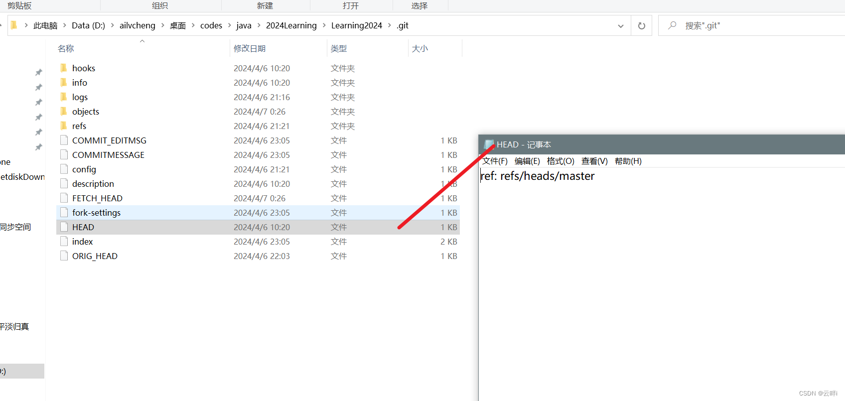Select the HEAD file name
This screenshot has height=401, width=845.
point(83,227)
